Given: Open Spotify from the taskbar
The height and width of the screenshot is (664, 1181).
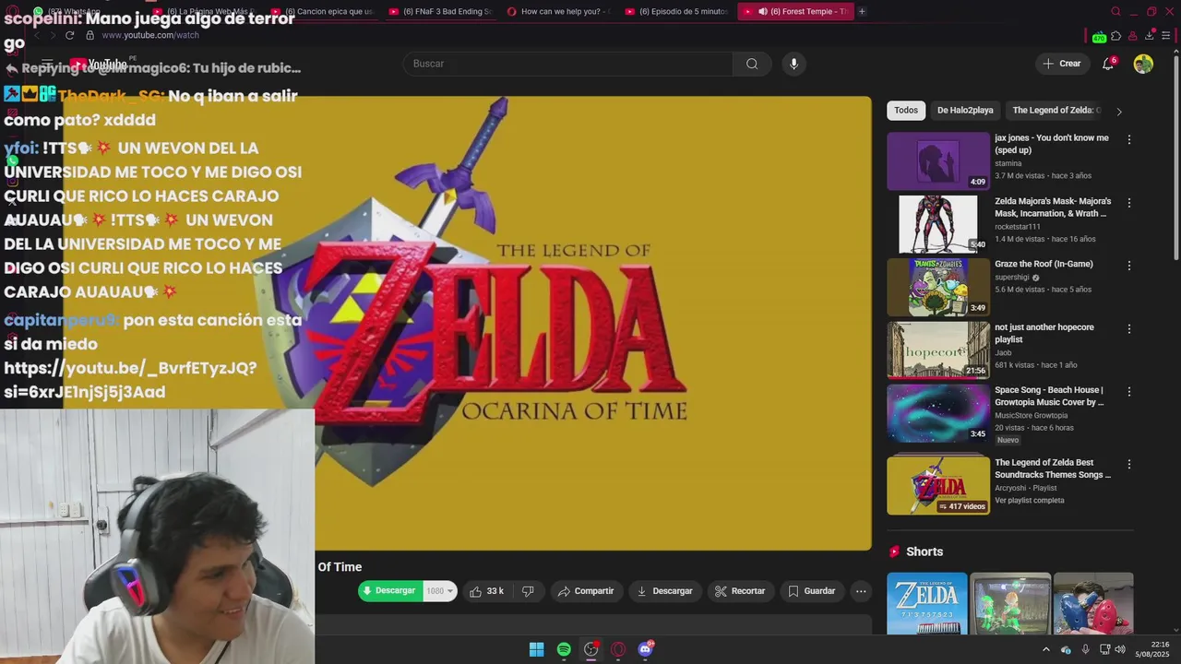Looking at the screenshot, I should [x=564, y=649].
